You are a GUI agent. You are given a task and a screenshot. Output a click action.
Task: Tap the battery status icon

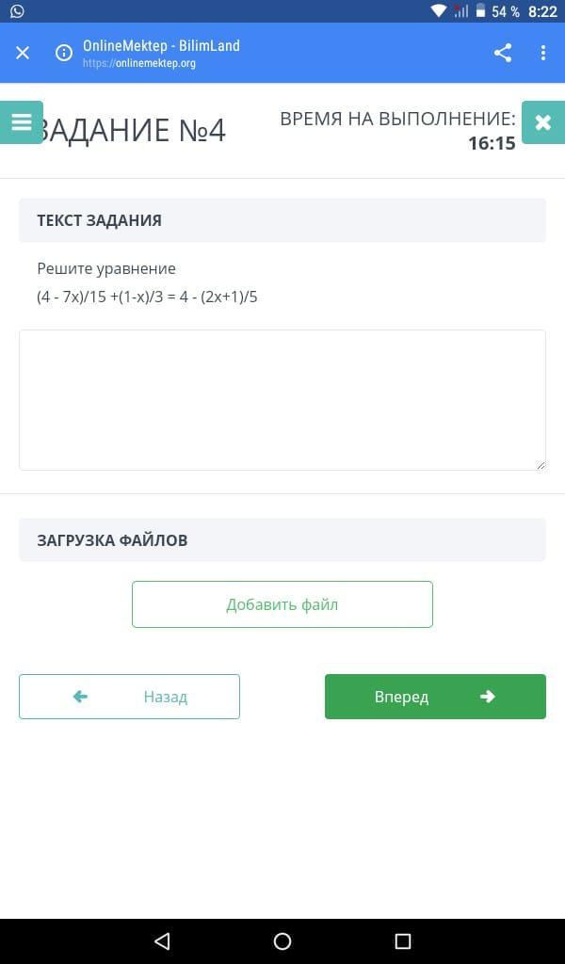[480, 11]
